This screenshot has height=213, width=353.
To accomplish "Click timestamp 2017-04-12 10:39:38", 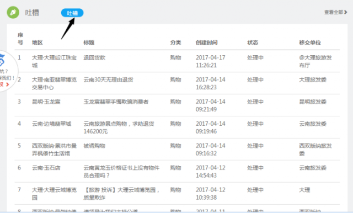I will point(211,194).
